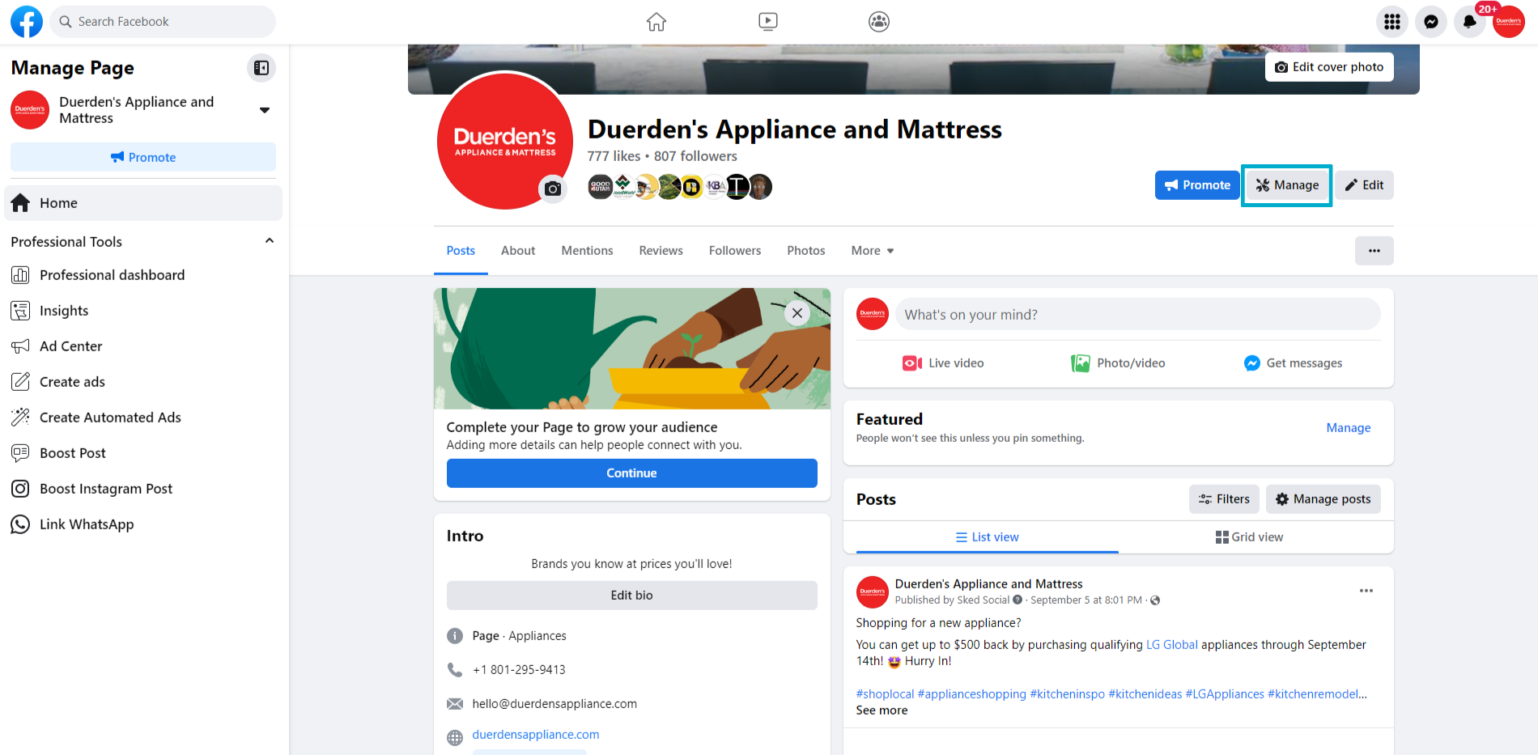The height and width of the screenshot is (755, 1538).
Task: Open the Duerden's profile picture
Action: tap(505, 141)
